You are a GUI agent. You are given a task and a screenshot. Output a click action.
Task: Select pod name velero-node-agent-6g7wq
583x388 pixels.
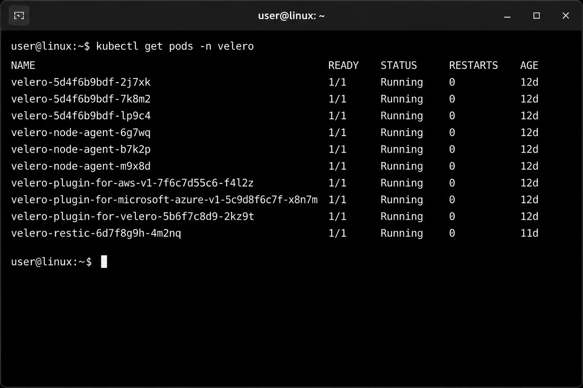pyautogui.click(x=81, y=133)
